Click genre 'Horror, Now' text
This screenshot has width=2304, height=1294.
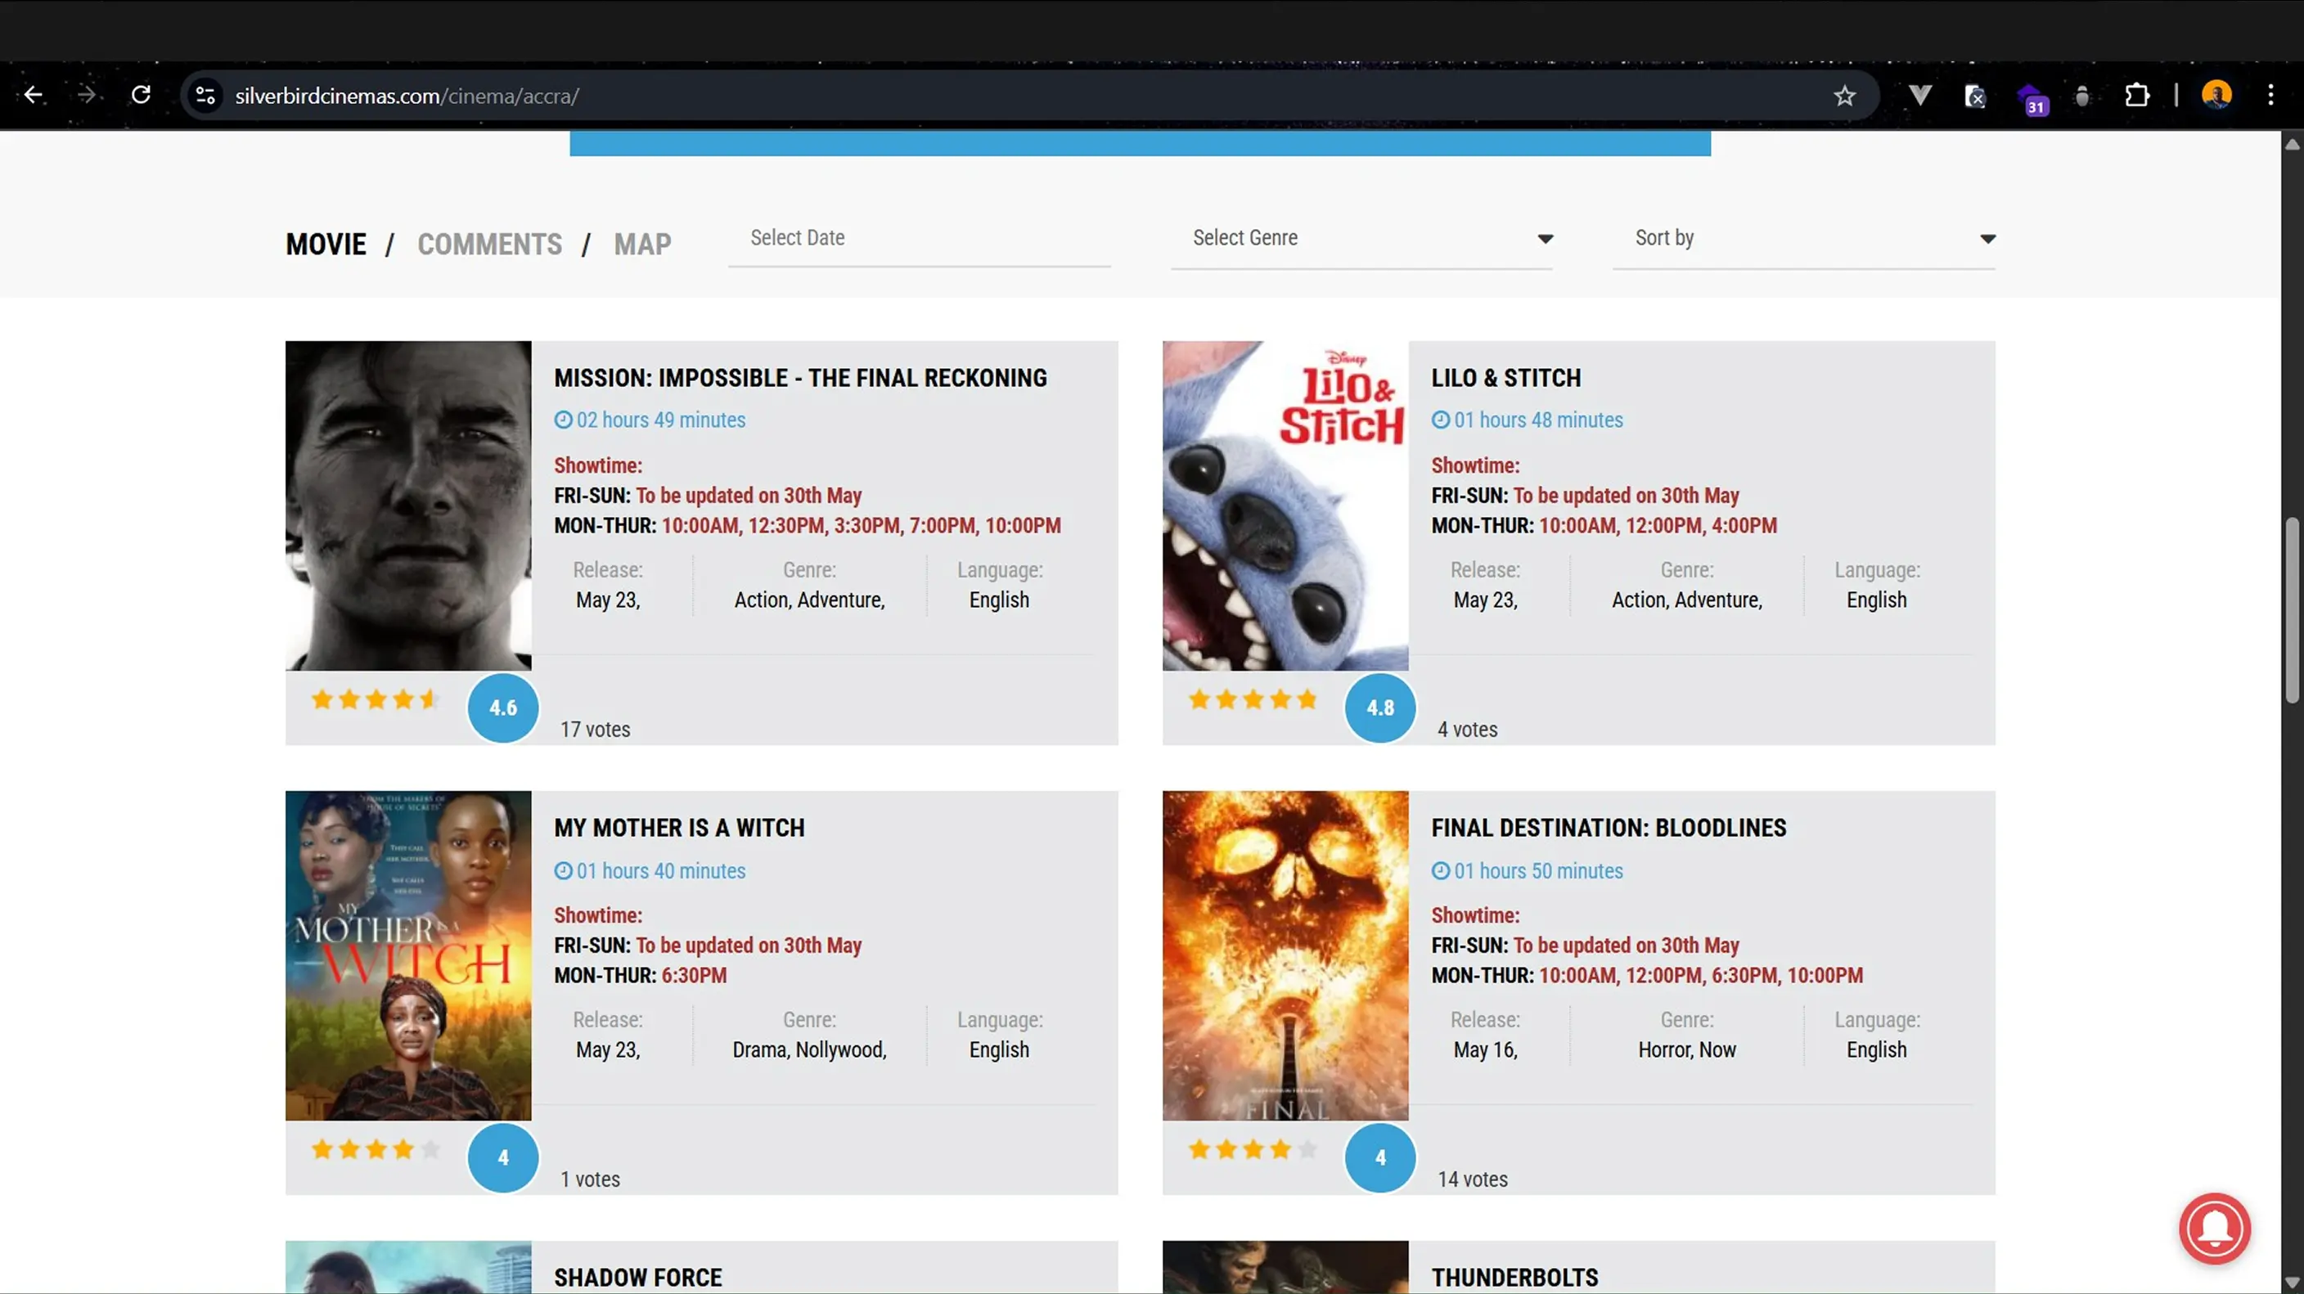click(1687, 1050)
